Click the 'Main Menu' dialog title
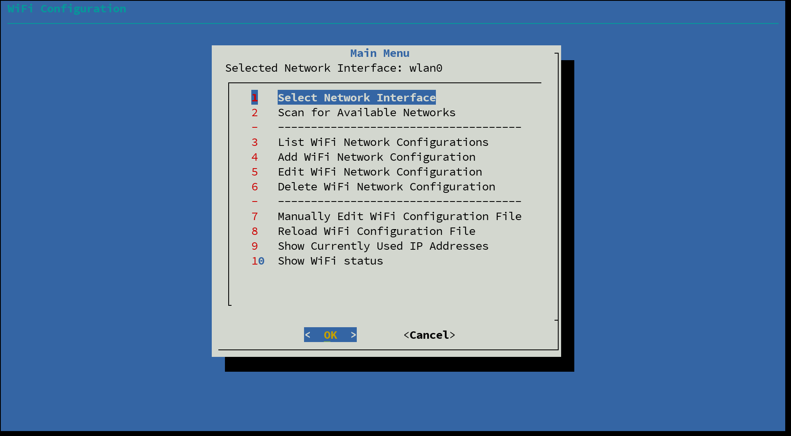The image size is (791, 436). (380, 53)
